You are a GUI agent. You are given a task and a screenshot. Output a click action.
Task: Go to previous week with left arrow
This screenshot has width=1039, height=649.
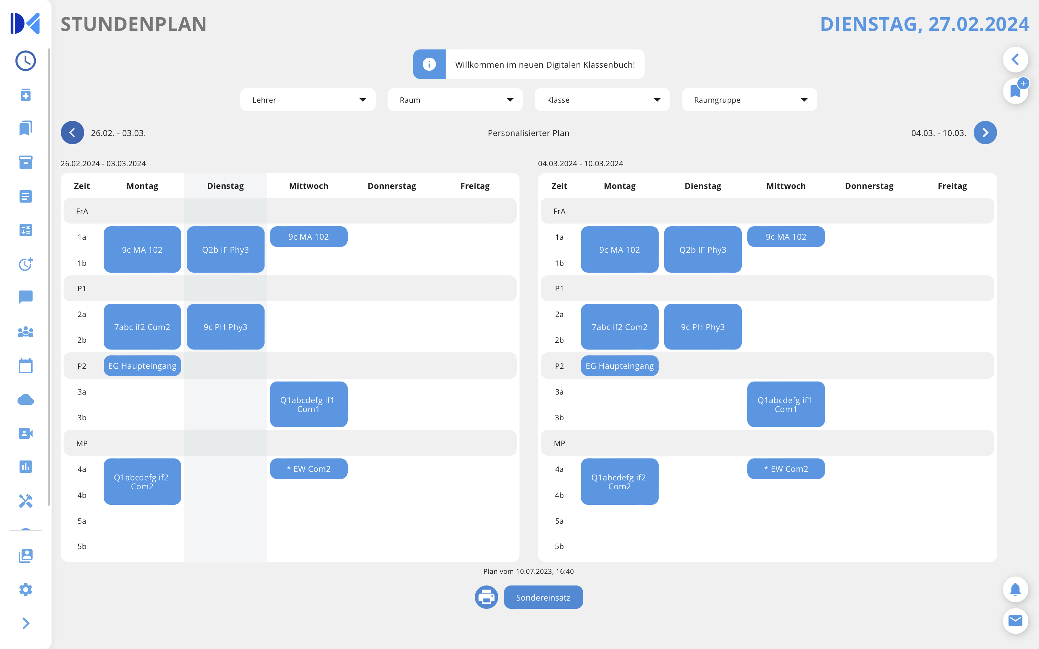pyautogui.click(x=72, y=133)
